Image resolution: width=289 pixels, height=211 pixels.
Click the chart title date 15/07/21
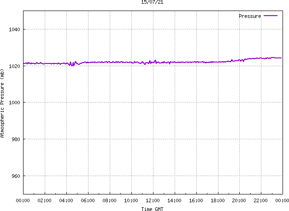click(x=152, y=2)
